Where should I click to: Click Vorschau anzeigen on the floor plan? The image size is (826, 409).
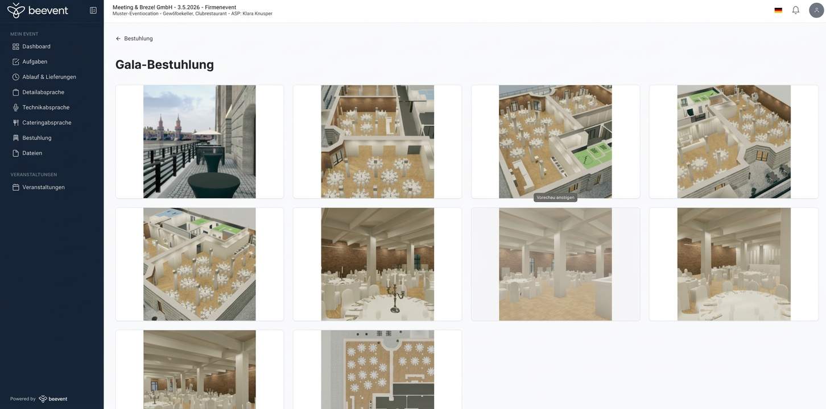(x=555, y=197)
